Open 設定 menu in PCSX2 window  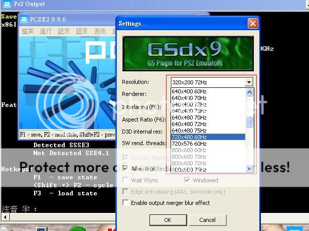pyautogui.click(x=64, y=31)
